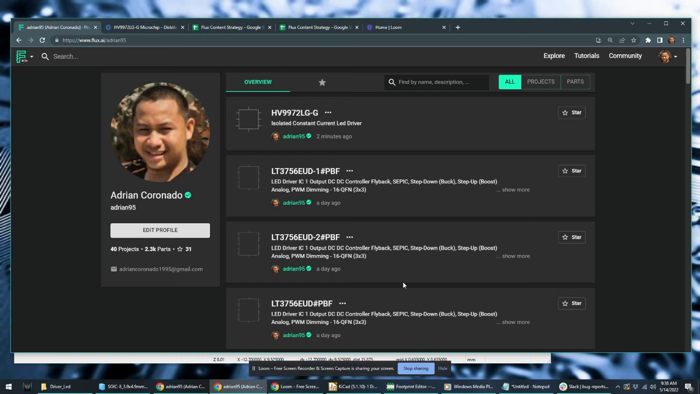Click the verified badge beside Adrian Coronado
The height and width of the screenshot is (394, 700).
(188, 195)
